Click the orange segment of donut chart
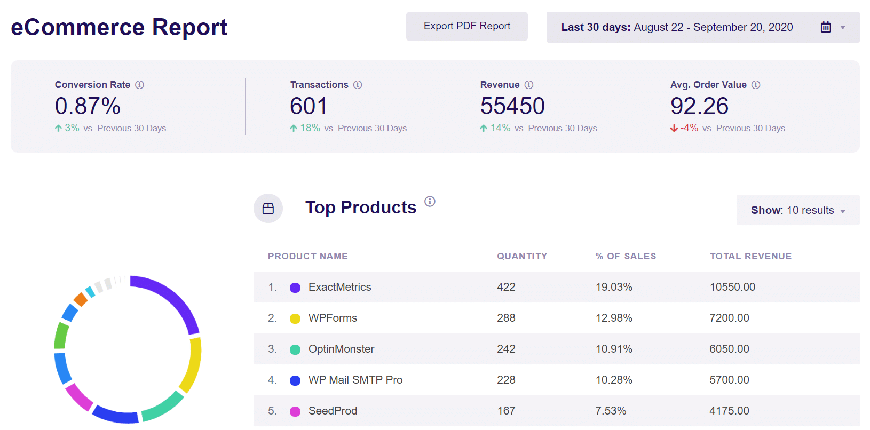The image size is (870, 430). 81,299
